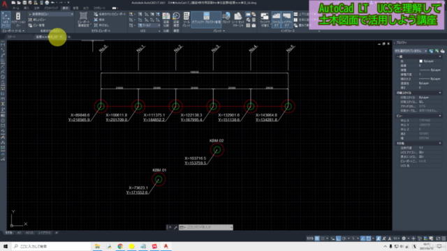Image resolution: width=447 pixels, height=251 pixels.
Task: Open the Sheet Set Manager
Action: click(237, 20)
